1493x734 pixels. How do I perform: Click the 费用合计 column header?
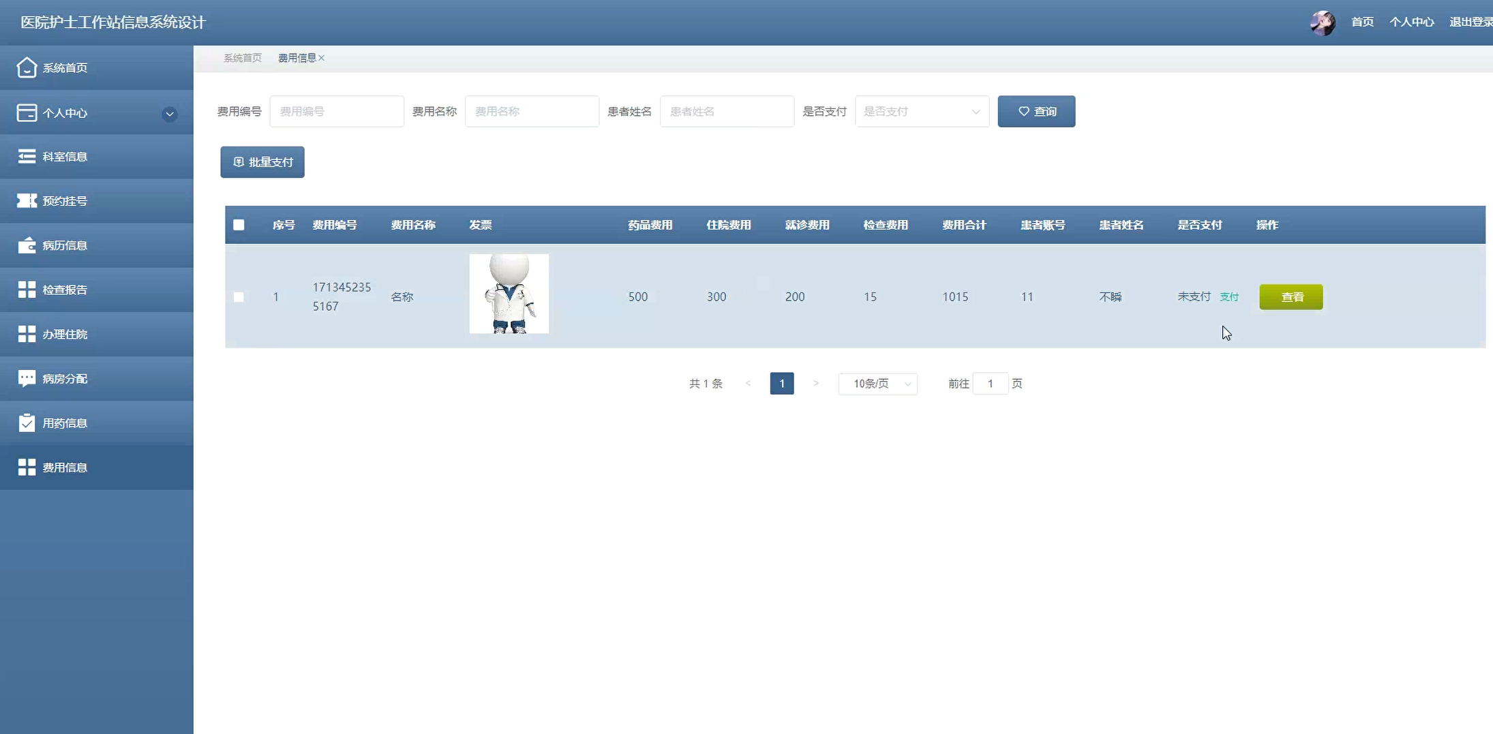pyautogui.click(x=964, y=225)
